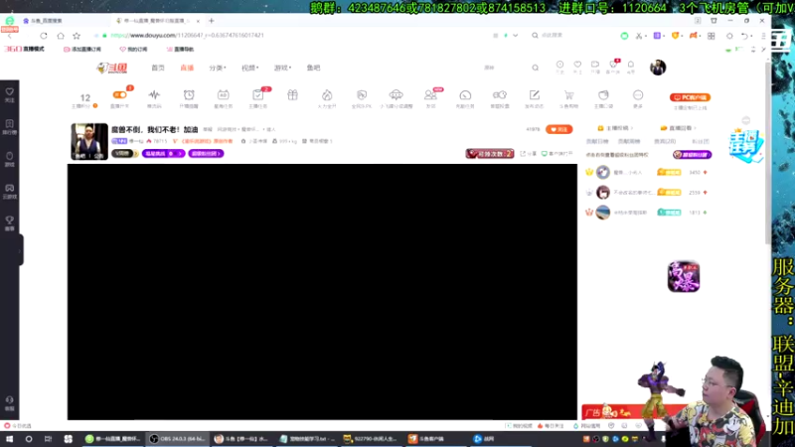Open the purple game promotion icon
The width and height of the screenshot is (795, 447).
click(684, 277)
